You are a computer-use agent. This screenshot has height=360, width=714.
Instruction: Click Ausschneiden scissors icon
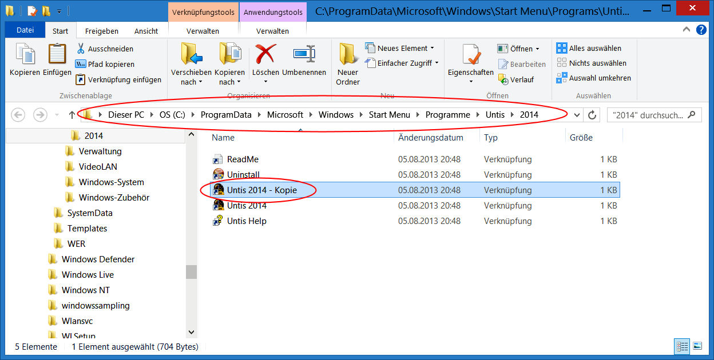(81, 49)
